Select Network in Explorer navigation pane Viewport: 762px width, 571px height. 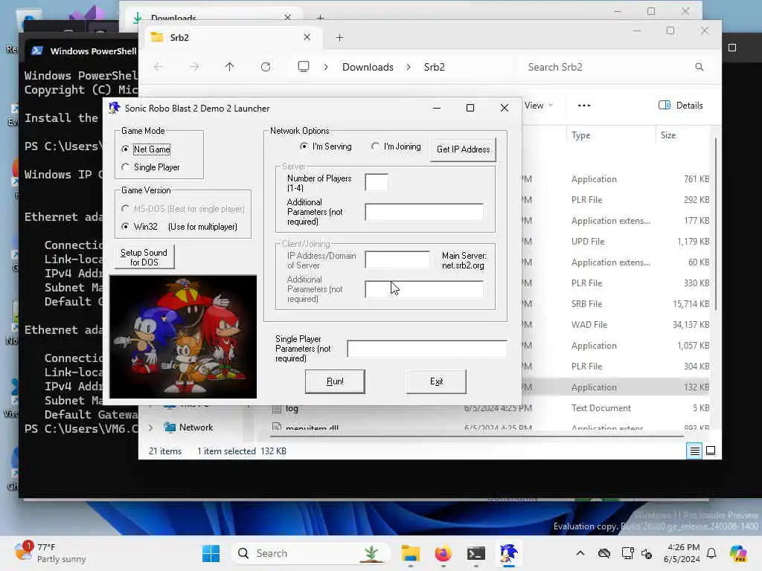[196, 428]
